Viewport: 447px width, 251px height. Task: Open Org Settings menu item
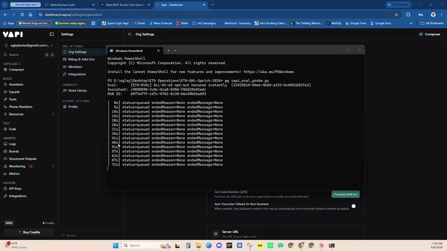(77, 52)
